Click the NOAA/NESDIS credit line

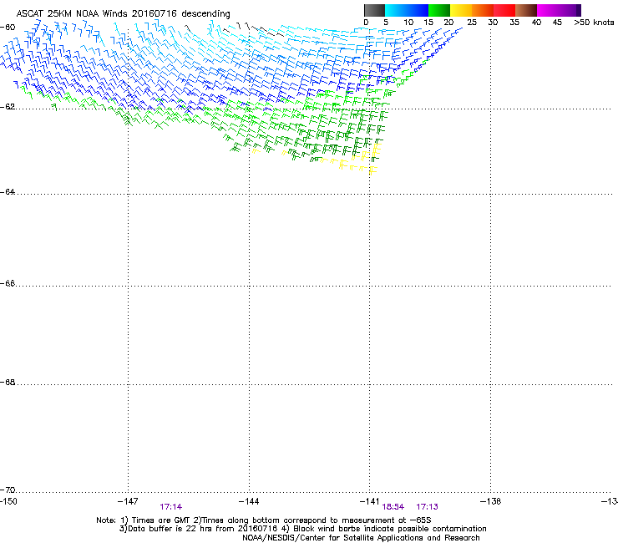(x=361, y=538)
